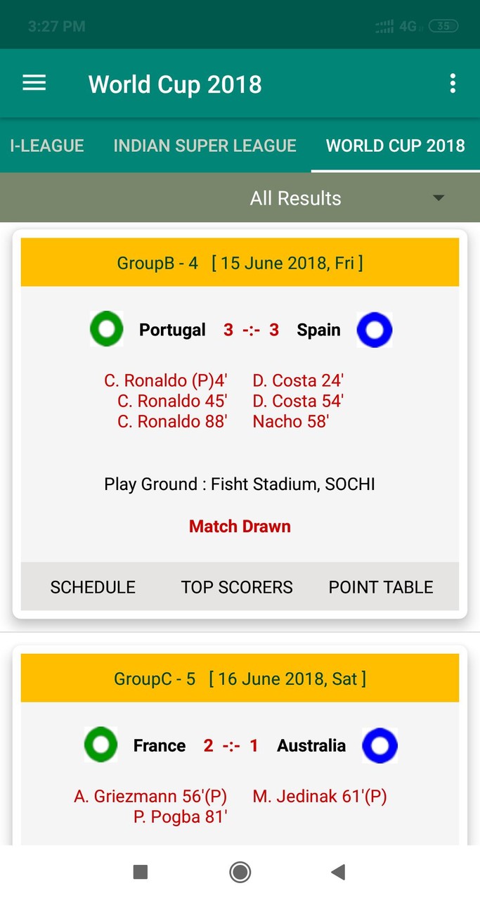Open the overflow three-dot menu
The width and height of the screenshot is (480, 900).
[x=453, y=83]
